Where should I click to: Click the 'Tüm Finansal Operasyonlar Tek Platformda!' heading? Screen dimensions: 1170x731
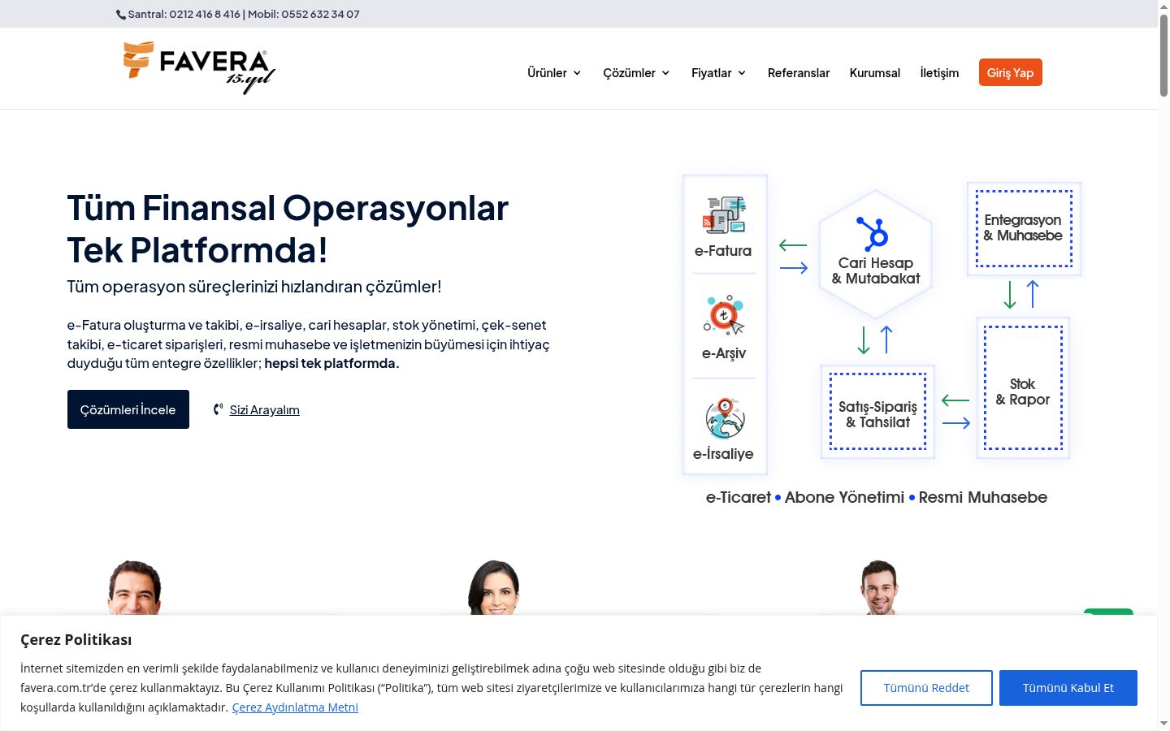click(288, 229)
